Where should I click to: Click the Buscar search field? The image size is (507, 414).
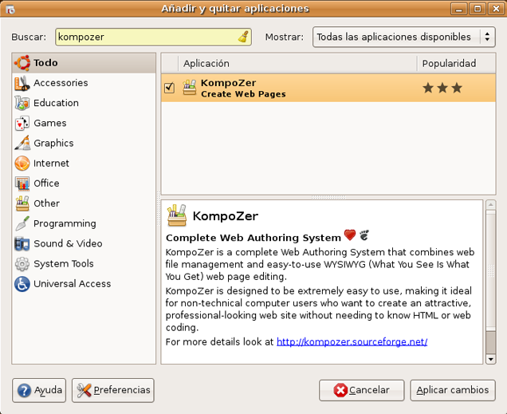point(153,37)
